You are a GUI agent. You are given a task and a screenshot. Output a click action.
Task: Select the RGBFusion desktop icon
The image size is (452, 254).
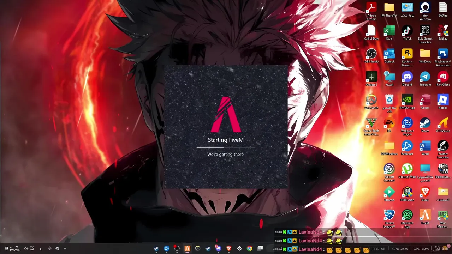tap(407, 194)
